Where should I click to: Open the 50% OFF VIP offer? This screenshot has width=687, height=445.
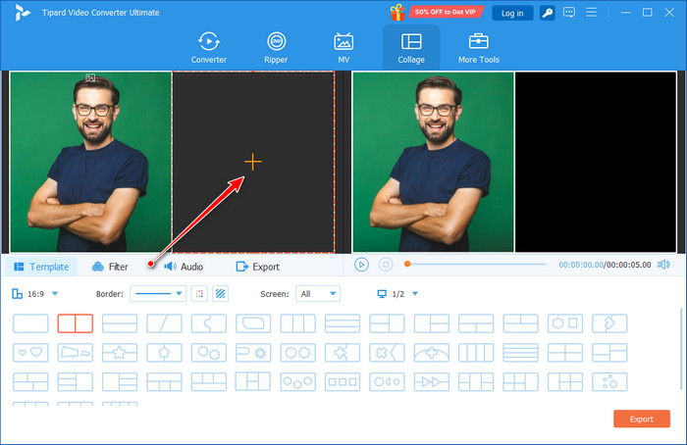click(446, 12)
